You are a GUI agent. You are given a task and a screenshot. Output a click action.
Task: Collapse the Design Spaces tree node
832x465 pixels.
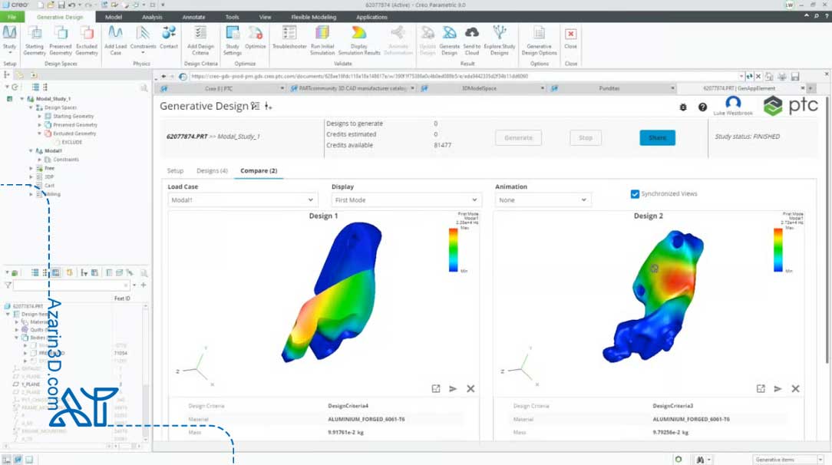coord(31,107)
